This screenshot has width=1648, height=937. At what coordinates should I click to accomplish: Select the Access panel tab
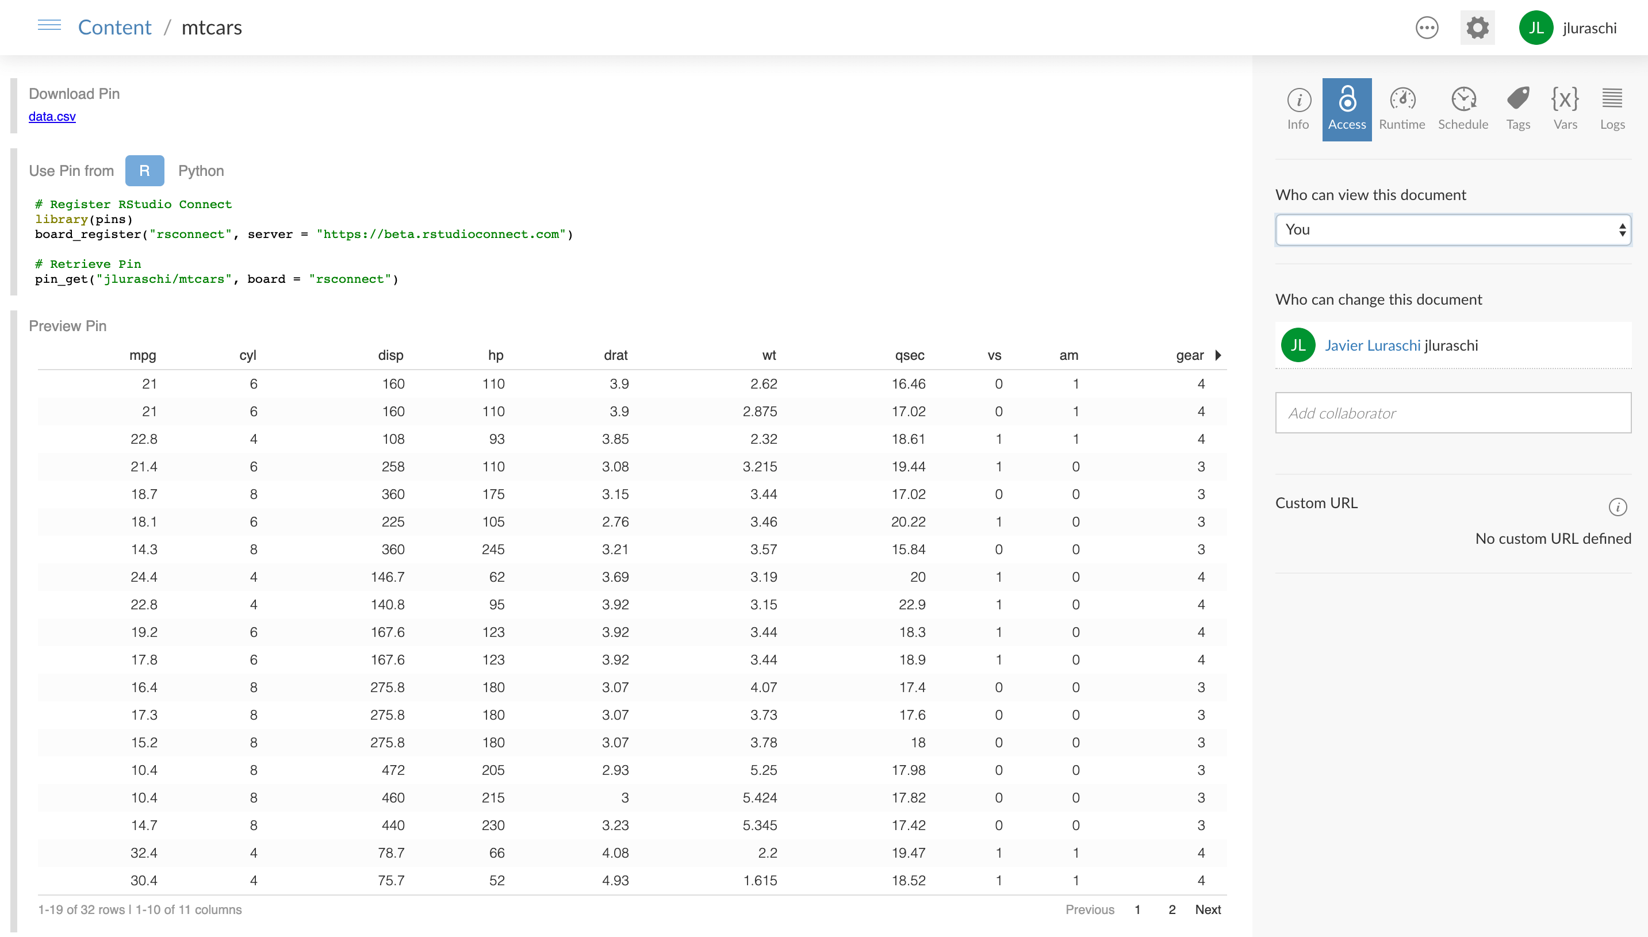(1347, 107)
